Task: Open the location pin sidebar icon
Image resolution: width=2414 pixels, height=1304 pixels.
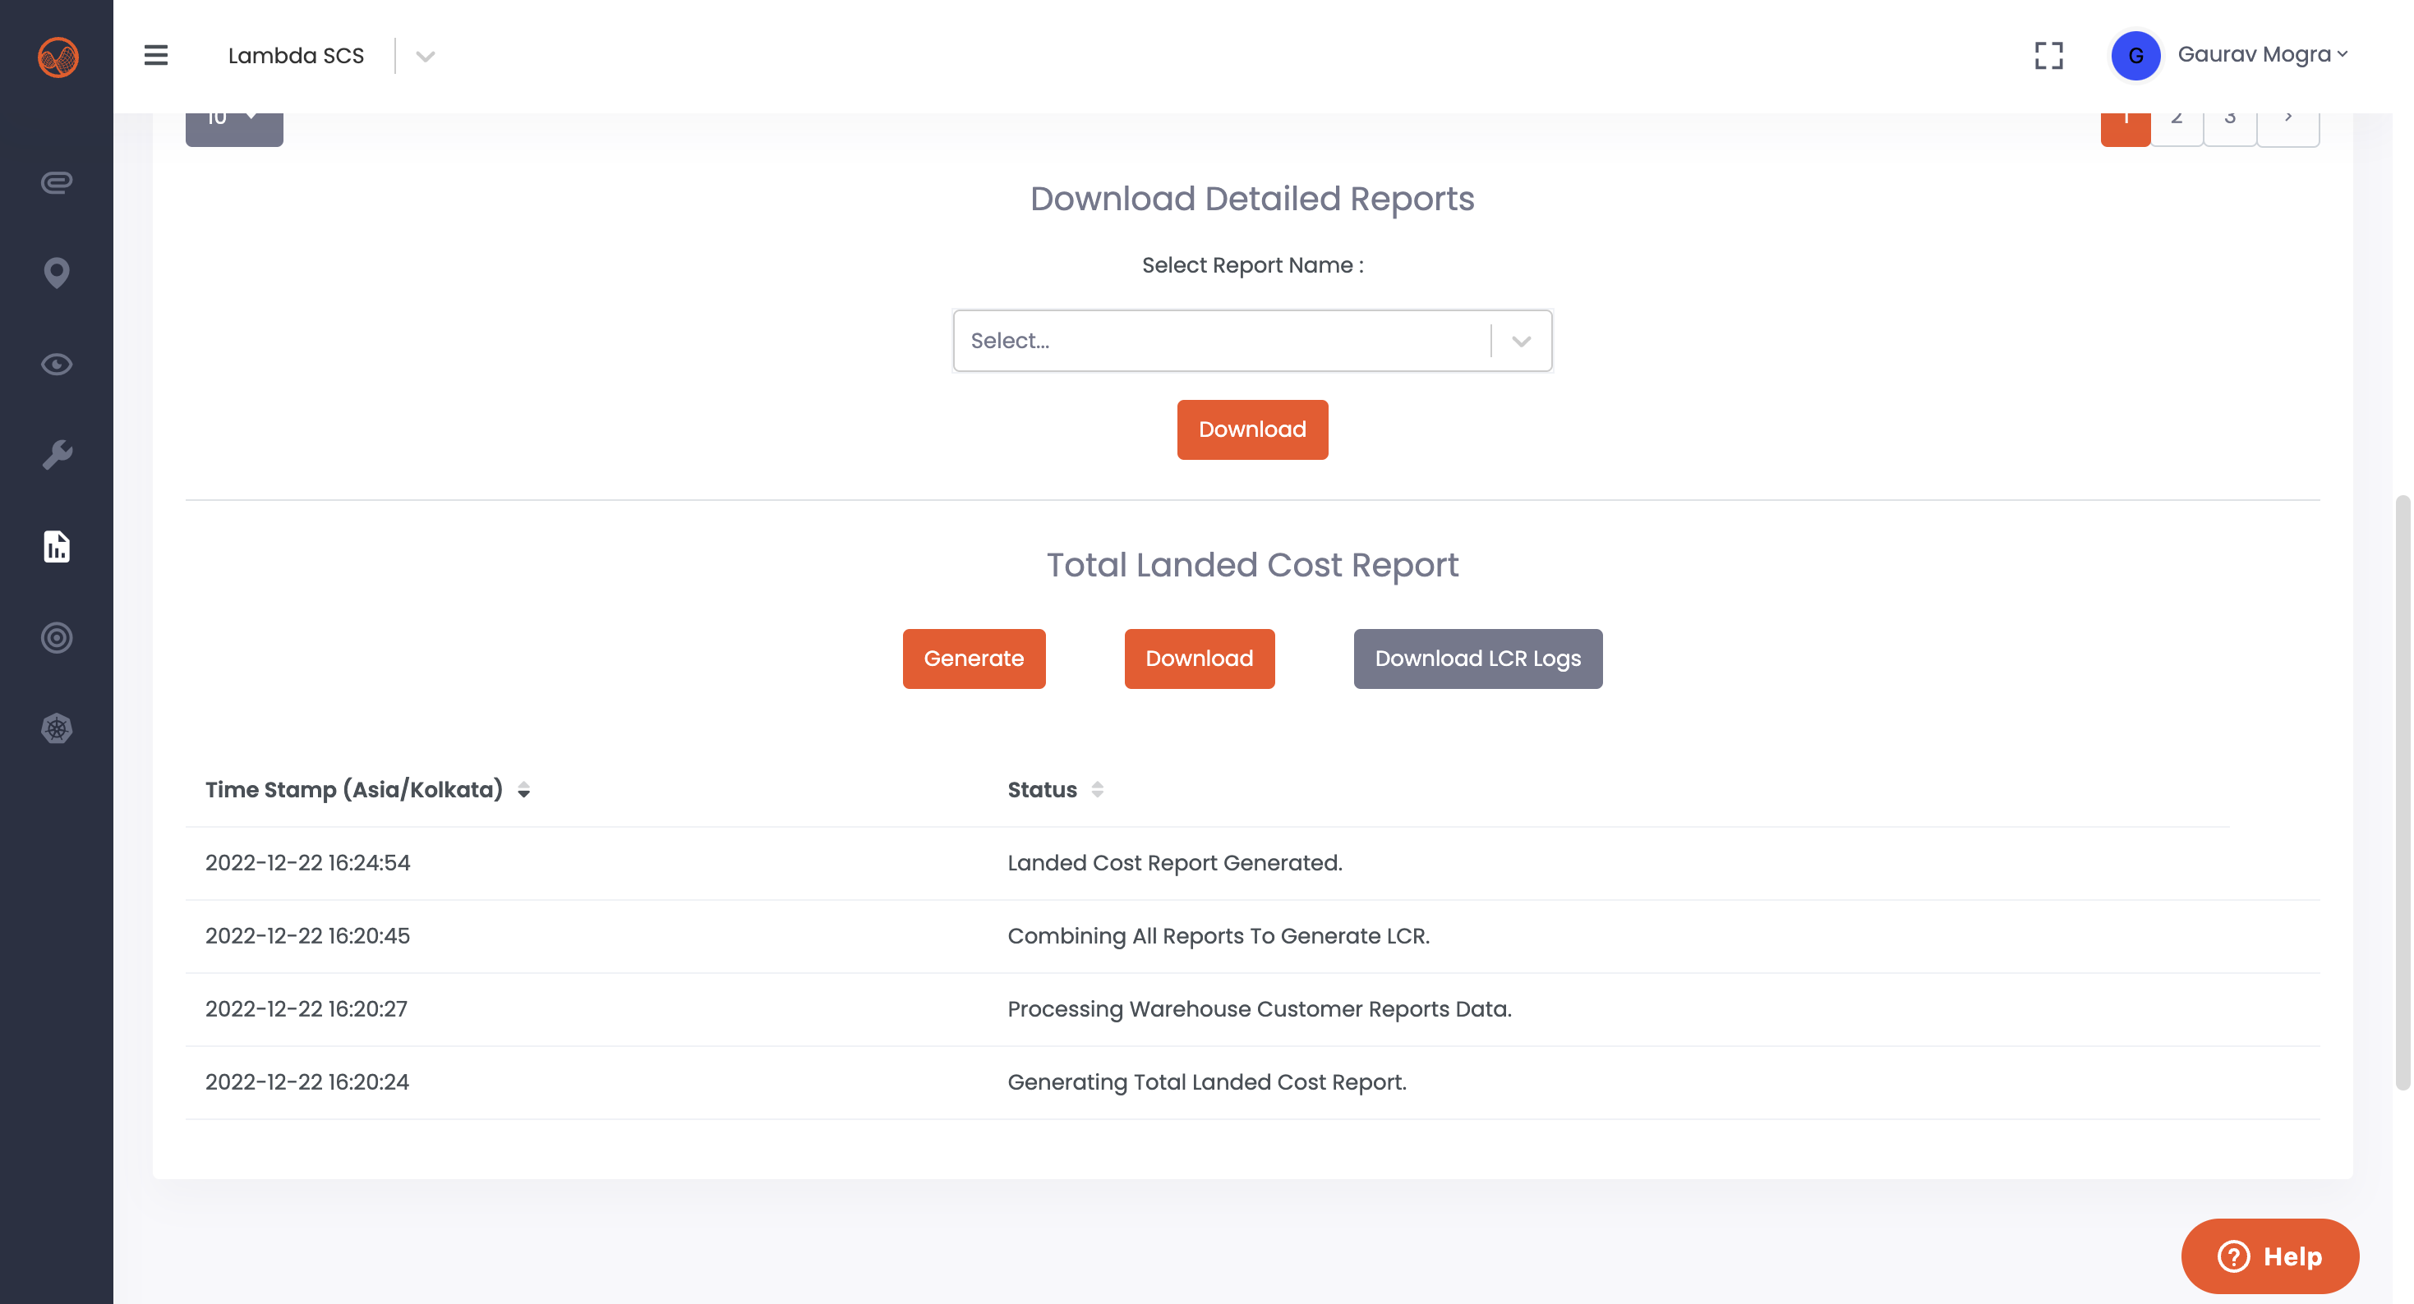Action: pyautogui.click(x=58, y=273)
